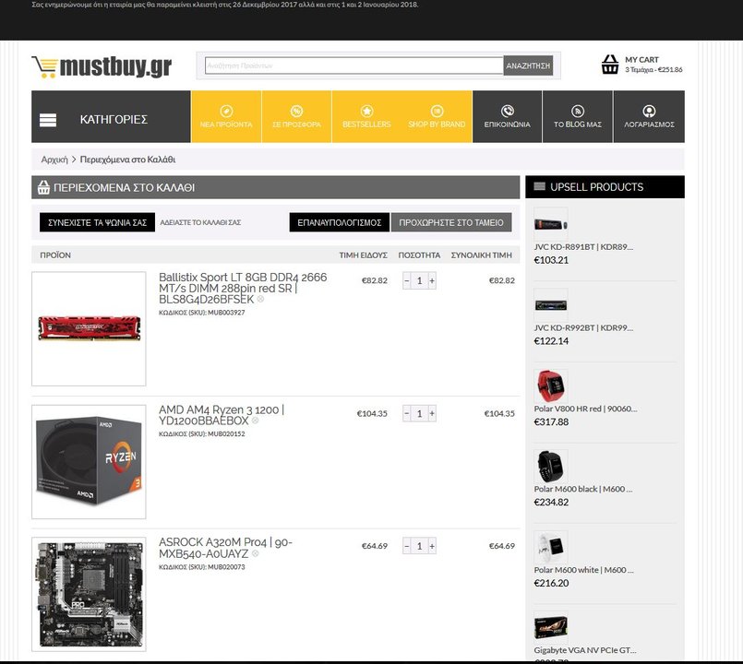This screenshot has width=743, height=664.
Task: Click basket icon in ΠΕΡΙΕΧΟΜΕΝΑ ΣΤΟ ΚΑΛΑΘΙ header
Action: (x=43, y=187)
